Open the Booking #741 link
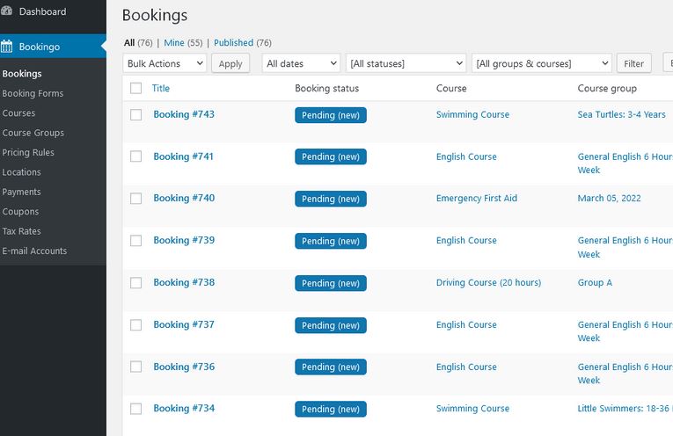673x436 pixels. click(x=184, y=156)
